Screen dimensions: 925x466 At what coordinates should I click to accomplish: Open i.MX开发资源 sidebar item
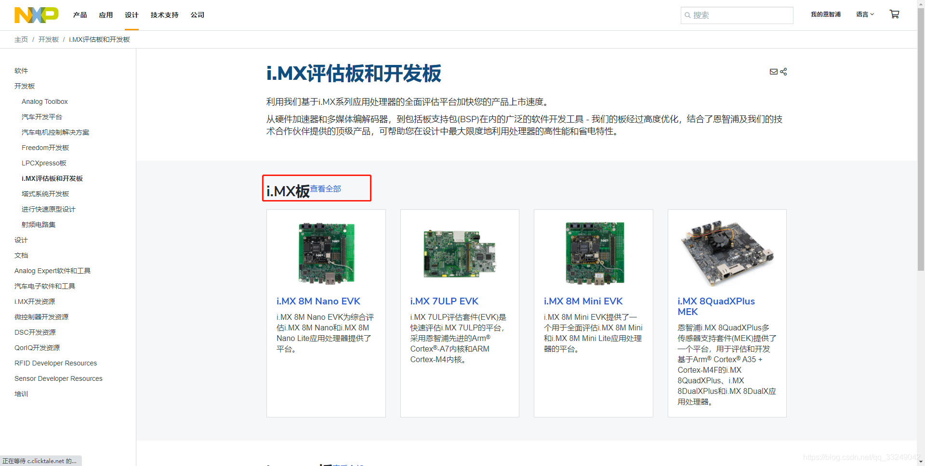pos(35,302)
